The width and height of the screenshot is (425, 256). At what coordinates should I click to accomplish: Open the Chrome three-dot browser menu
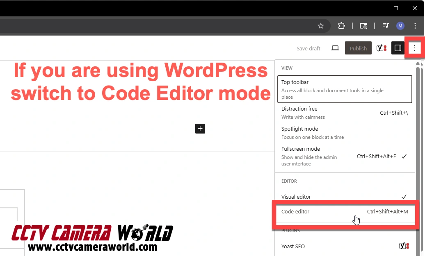(415, 26)
